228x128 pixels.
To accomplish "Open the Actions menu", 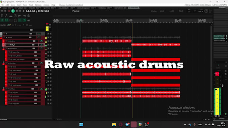I will pos(46,5).
